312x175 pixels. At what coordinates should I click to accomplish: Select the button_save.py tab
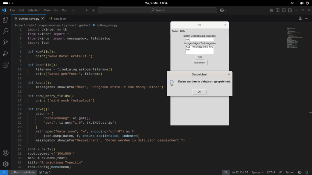29,19
